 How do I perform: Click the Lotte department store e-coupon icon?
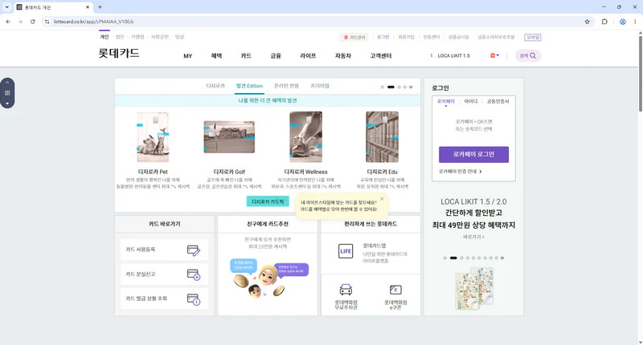[x=395, y=290]
